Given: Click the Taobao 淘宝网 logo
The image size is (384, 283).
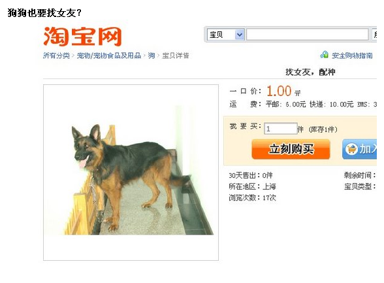Looking at the screenshot, I should 82,37.
